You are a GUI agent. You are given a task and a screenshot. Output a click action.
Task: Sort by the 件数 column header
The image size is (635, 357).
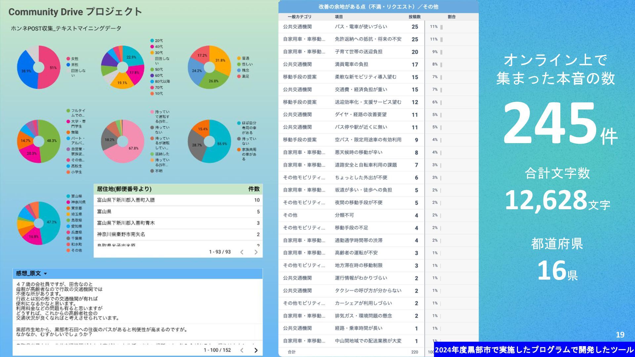[254, 189]
